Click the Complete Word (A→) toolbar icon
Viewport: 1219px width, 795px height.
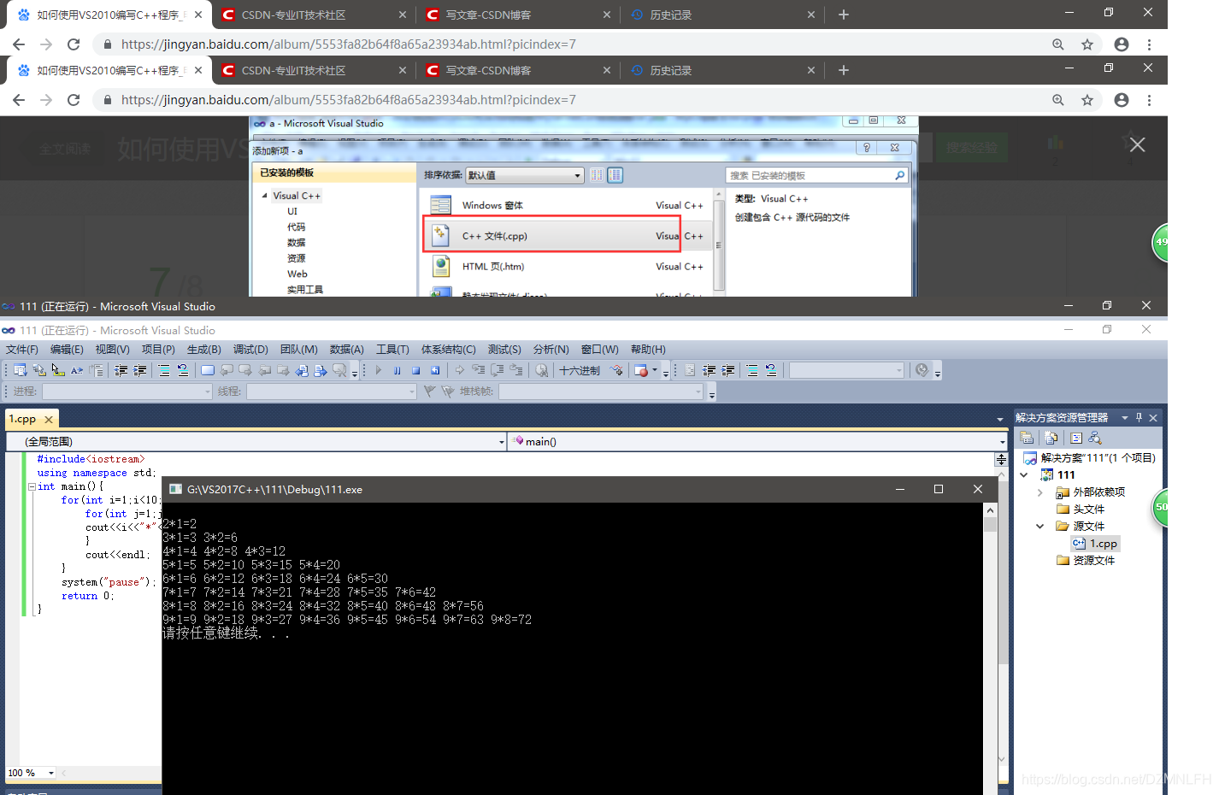click(77, 370)
